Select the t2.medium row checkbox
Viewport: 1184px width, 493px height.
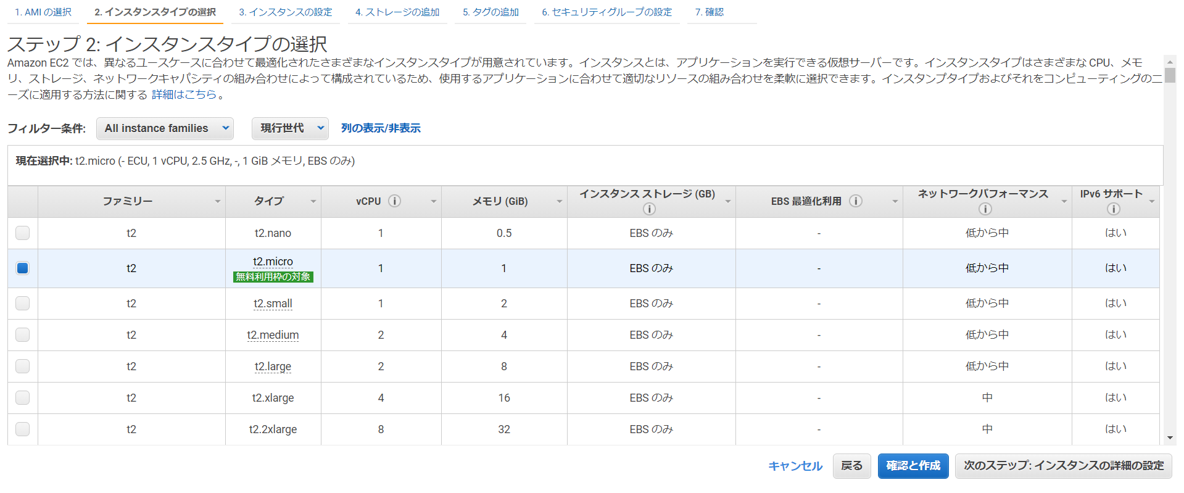coord(23,334)
